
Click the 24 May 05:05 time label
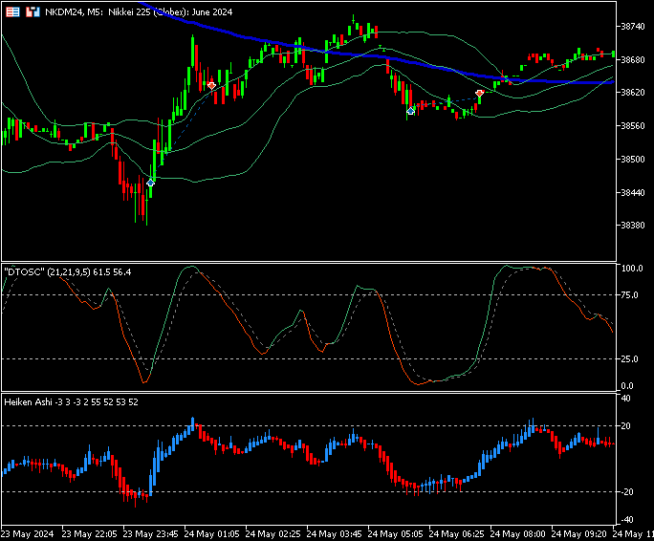point(396,534)
